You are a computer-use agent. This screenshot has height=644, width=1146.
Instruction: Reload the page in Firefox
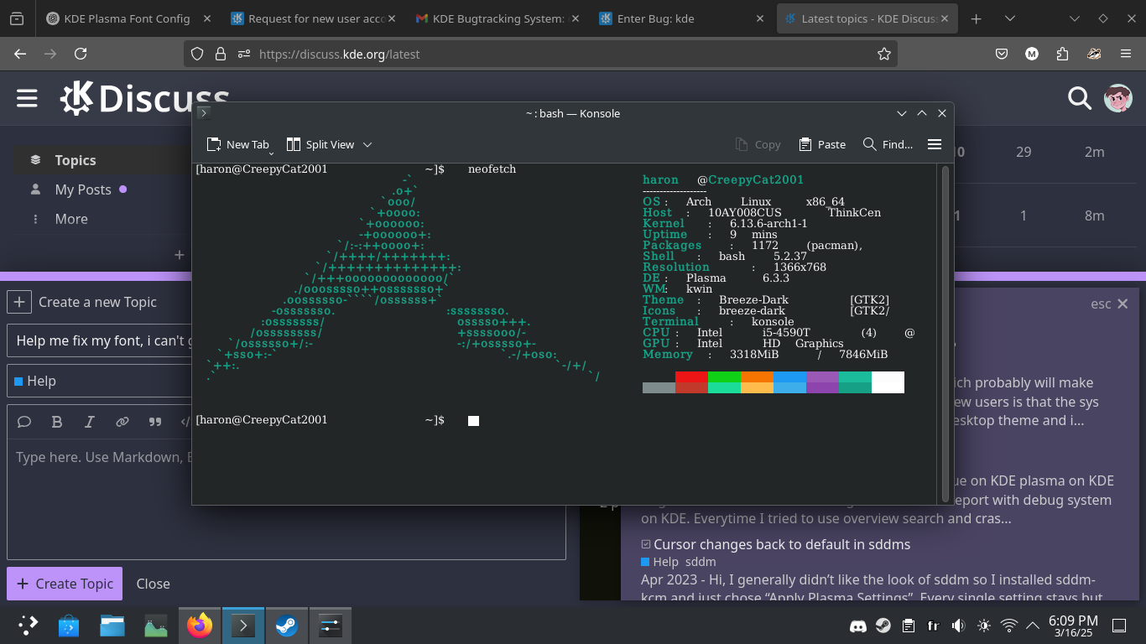point(81,54)
